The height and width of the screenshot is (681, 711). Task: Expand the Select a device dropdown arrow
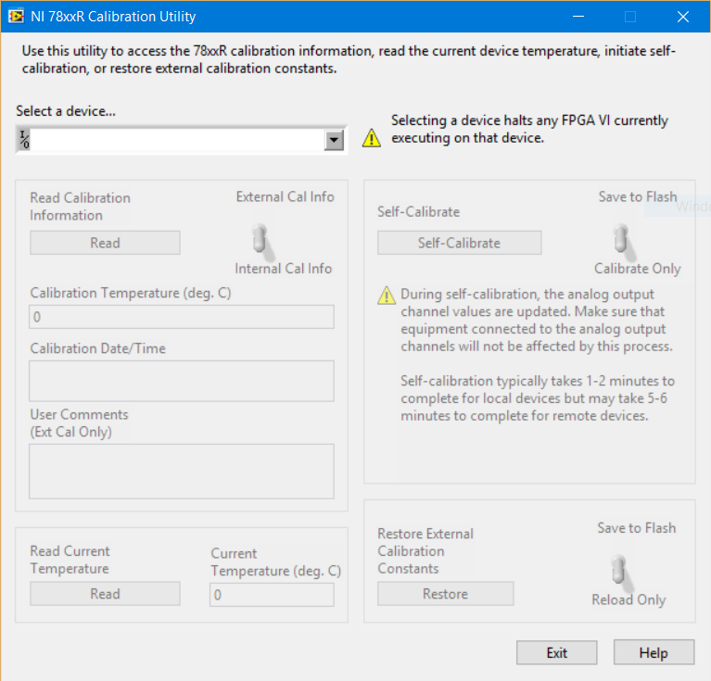coord(334,140)
